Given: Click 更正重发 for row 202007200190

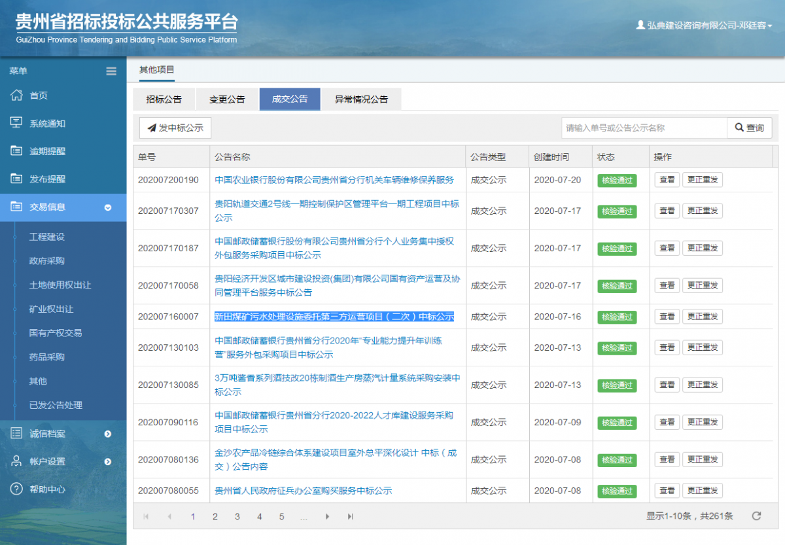Looking at the screenshot, I should pos(703,180).
